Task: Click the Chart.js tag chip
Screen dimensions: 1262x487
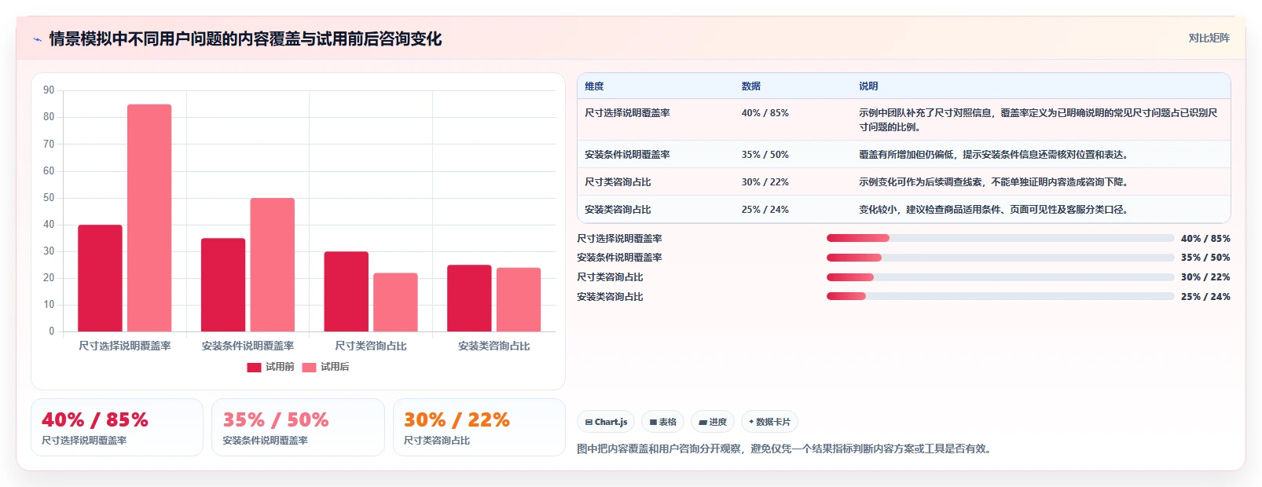Action: coord(606,422)
